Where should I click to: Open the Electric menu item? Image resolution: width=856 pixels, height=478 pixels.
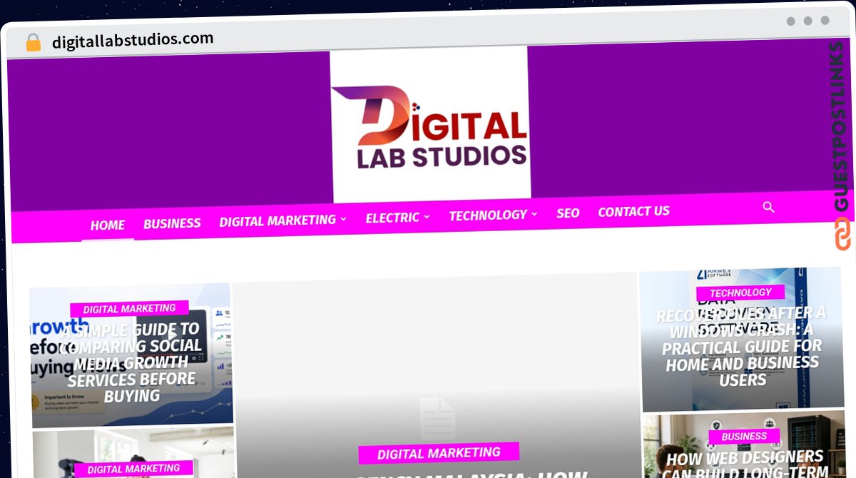point(392,218)
